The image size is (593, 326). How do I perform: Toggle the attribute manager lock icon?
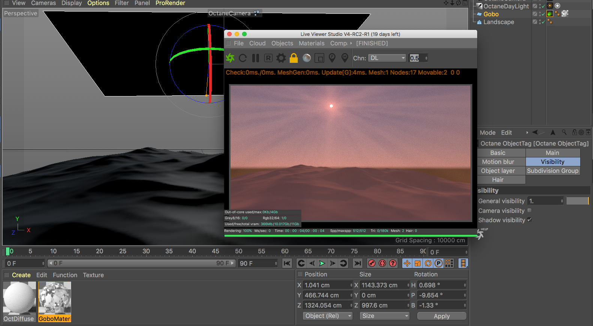574,132
